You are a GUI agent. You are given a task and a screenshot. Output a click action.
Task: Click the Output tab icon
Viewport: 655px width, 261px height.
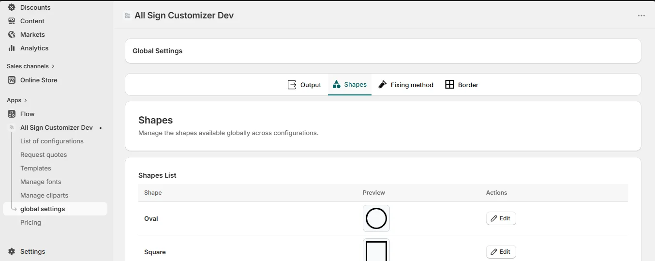pos(292,85)
